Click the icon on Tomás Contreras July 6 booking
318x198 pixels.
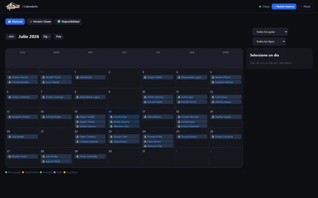pyautogui.click(x=9, y=97)
